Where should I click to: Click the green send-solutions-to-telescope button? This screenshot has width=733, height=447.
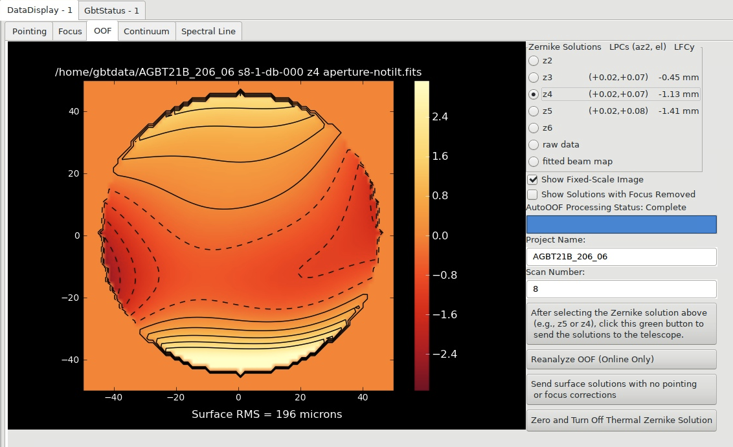pyautogui.click(x=621, y=323)
